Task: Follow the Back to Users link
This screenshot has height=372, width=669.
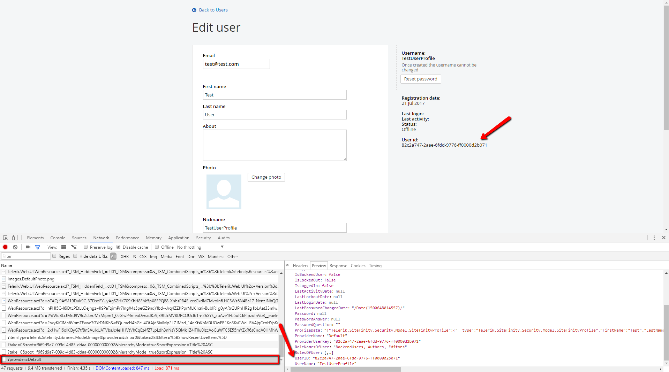Action: pos(213,10)
